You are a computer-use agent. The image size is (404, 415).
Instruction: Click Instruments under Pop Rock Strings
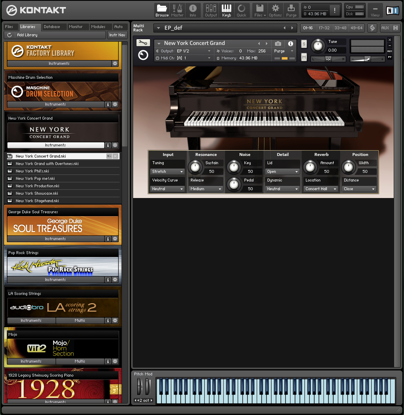tap(55, 280)
